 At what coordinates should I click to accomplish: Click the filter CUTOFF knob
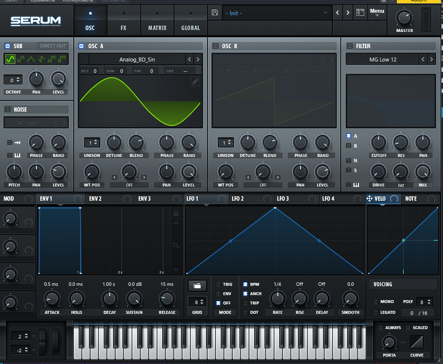pos(379,142)
